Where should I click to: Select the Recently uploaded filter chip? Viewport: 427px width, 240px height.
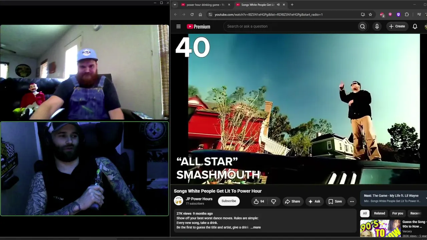point(417,213)
